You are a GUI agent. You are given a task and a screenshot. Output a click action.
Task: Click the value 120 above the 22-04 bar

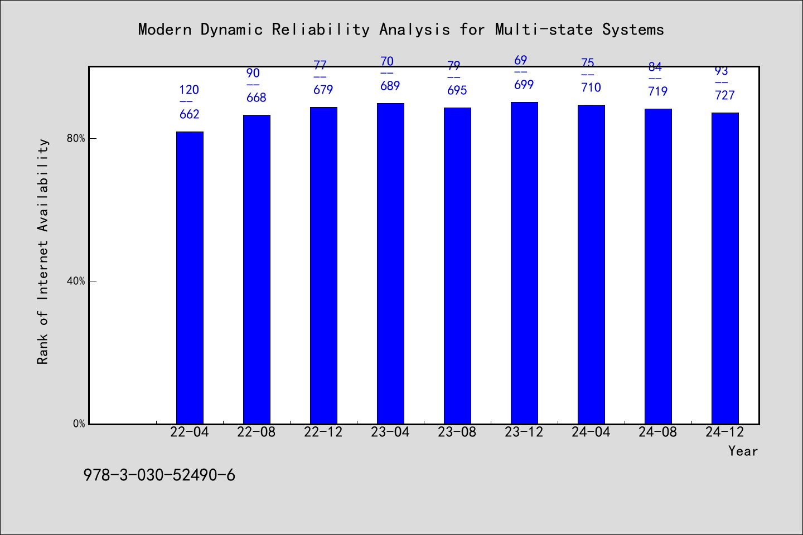point(189,90)
